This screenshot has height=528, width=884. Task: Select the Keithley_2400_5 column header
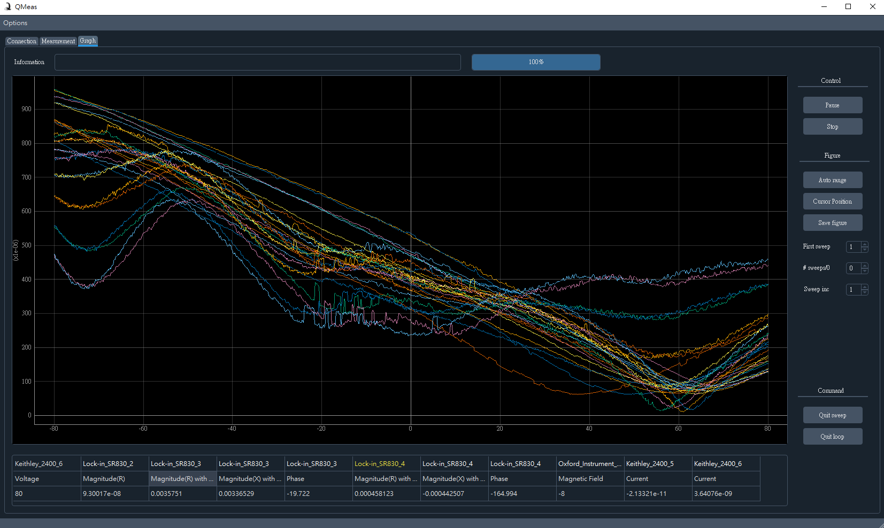click(x=658, y=464)
